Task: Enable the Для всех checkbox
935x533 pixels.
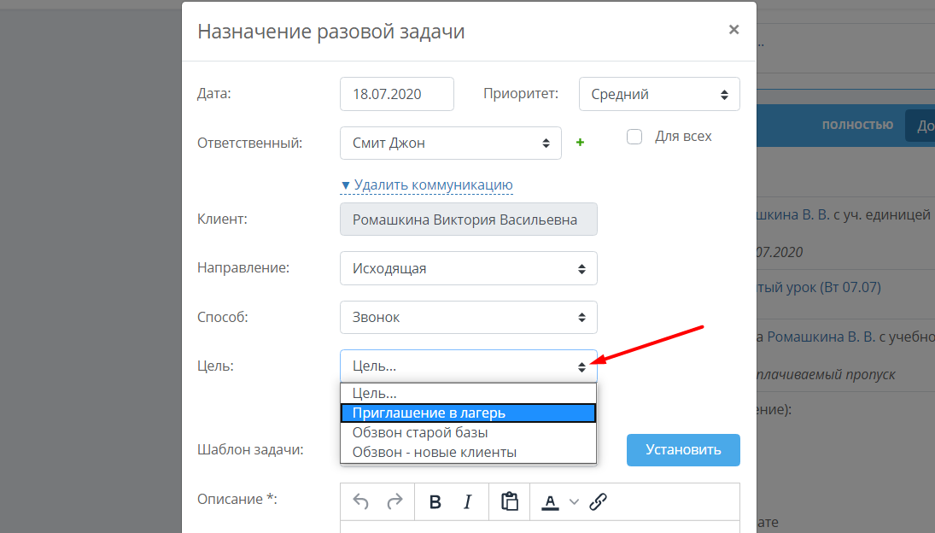Action: pyautogui.click(x=634, y=137)
